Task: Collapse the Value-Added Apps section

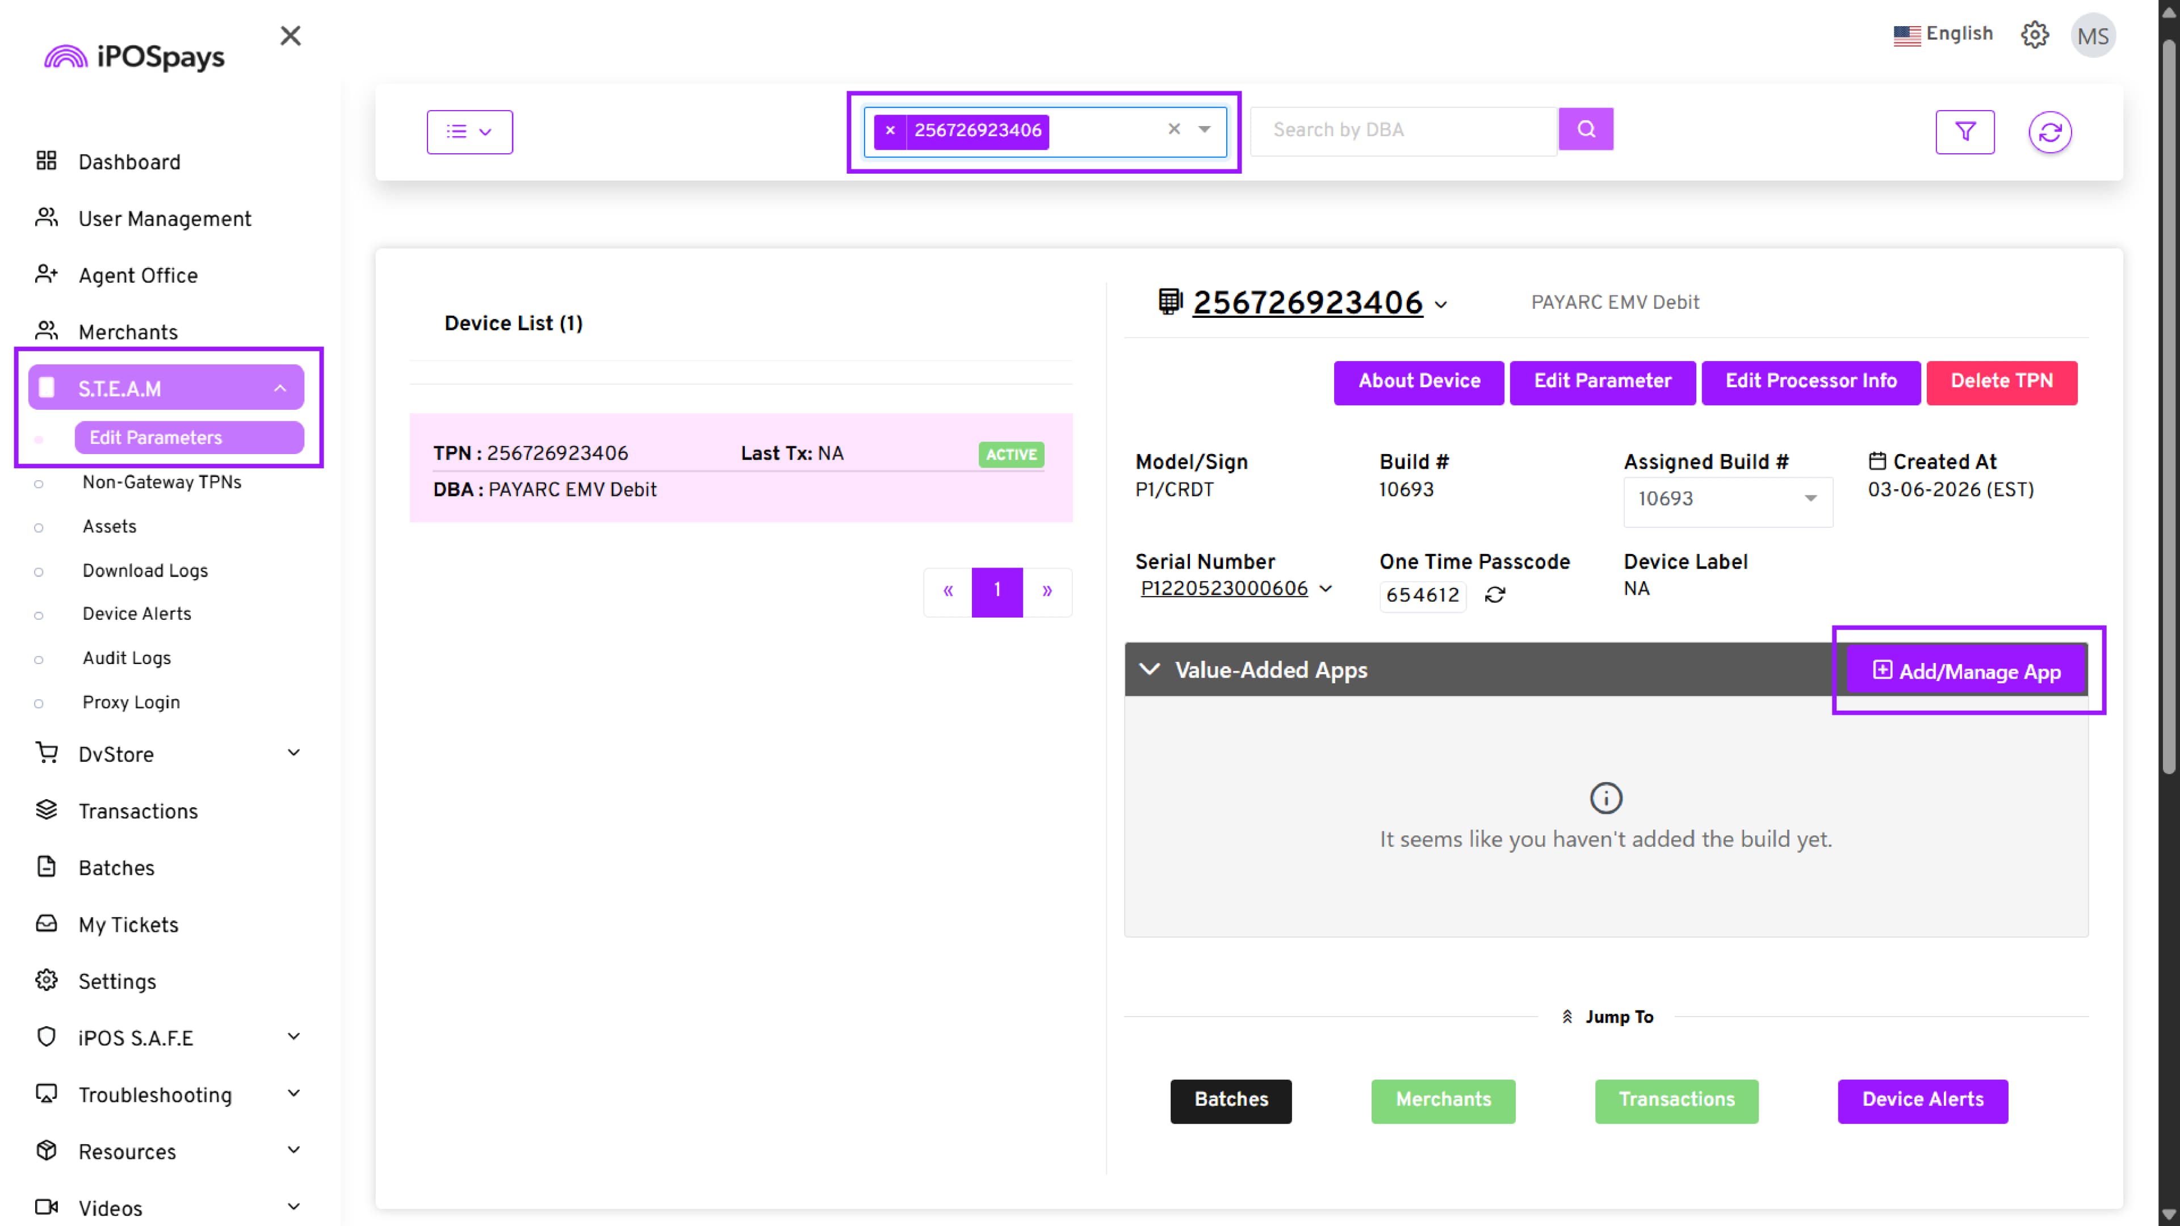Action: 1148,669
